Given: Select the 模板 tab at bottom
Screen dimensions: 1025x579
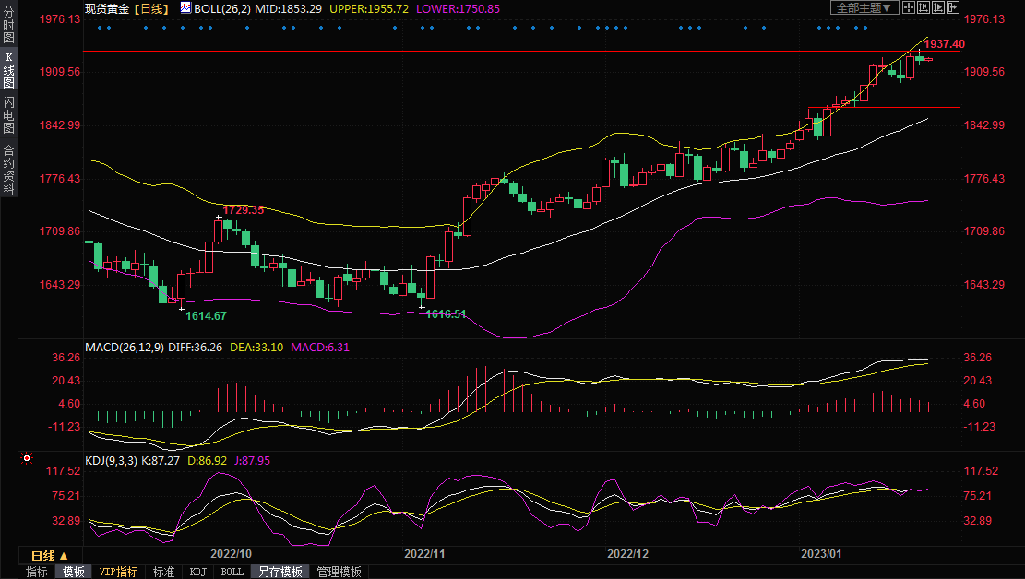Looking at the screenshot, I should (73, 572).
